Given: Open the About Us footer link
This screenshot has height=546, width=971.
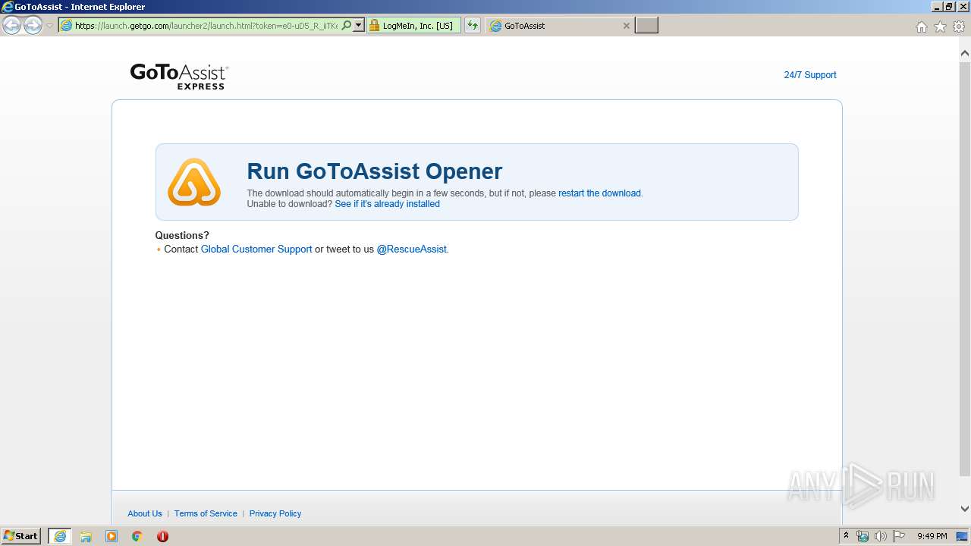Looking at the screenshot, I should 145,513.
